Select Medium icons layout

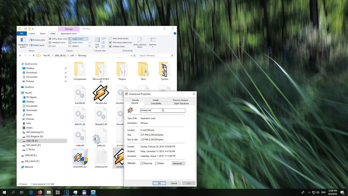tap(57, 42)
